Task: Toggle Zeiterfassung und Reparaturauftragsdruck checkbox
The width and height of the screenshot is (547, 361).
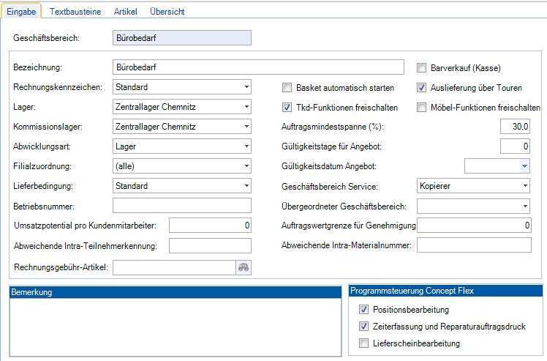Action: click(x=364, y=327)
